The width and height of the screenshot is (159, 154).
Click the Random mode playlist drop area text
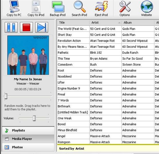pos(27,108)
